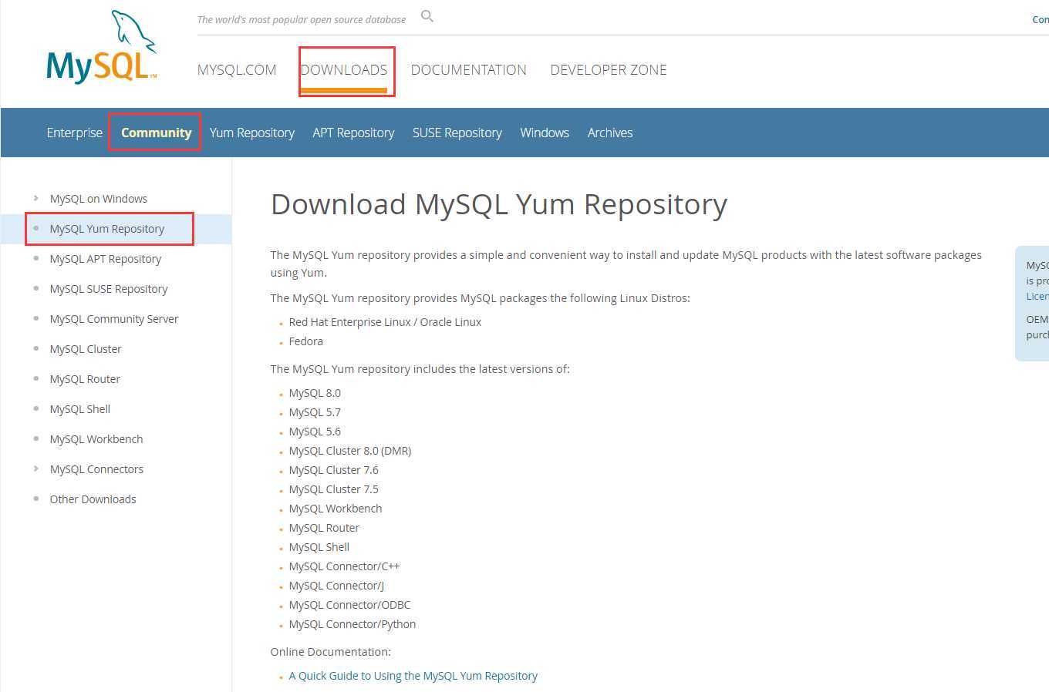
Task: Open the search magnifier icon
Action: [427, 16]
